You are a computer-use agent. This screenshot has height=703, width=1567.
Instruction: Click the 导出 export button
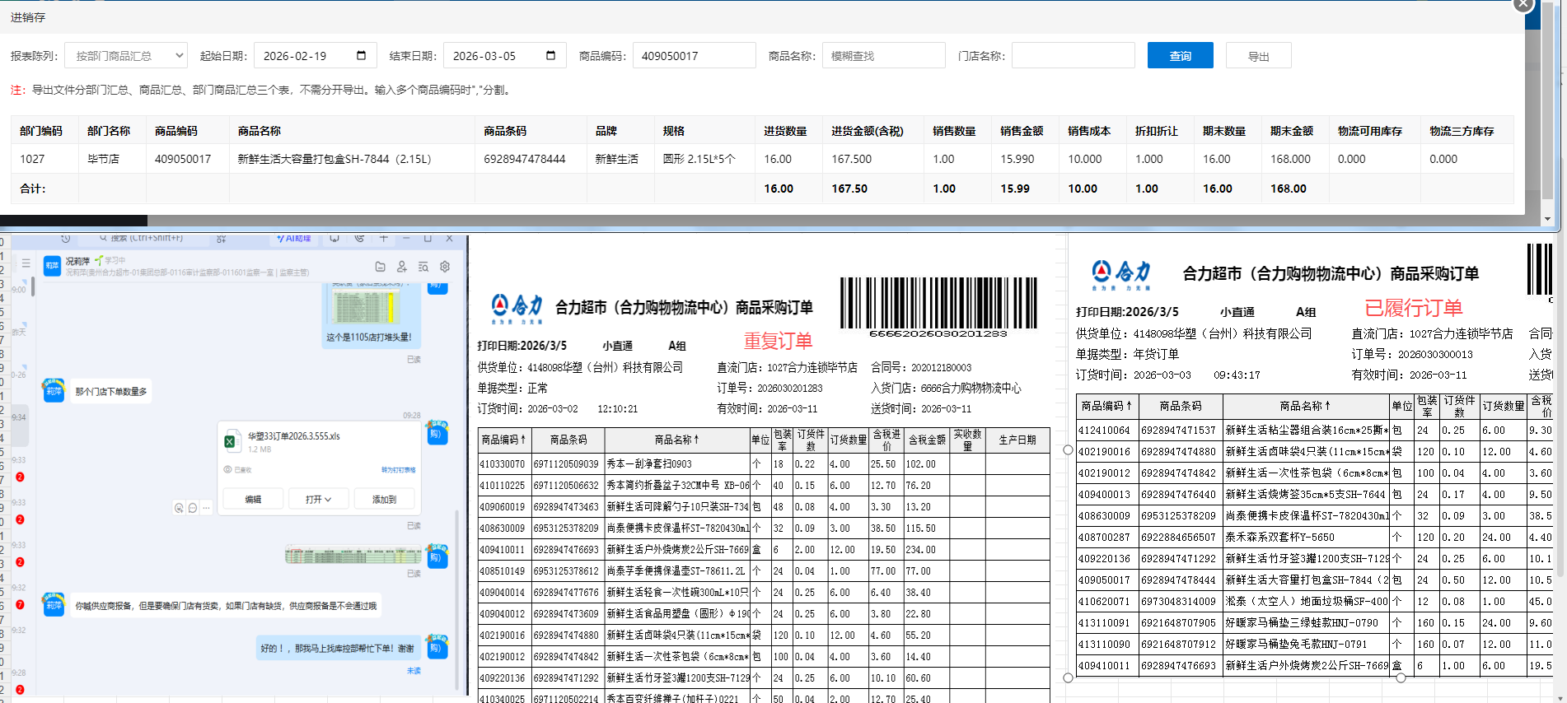click(1258, 56)
